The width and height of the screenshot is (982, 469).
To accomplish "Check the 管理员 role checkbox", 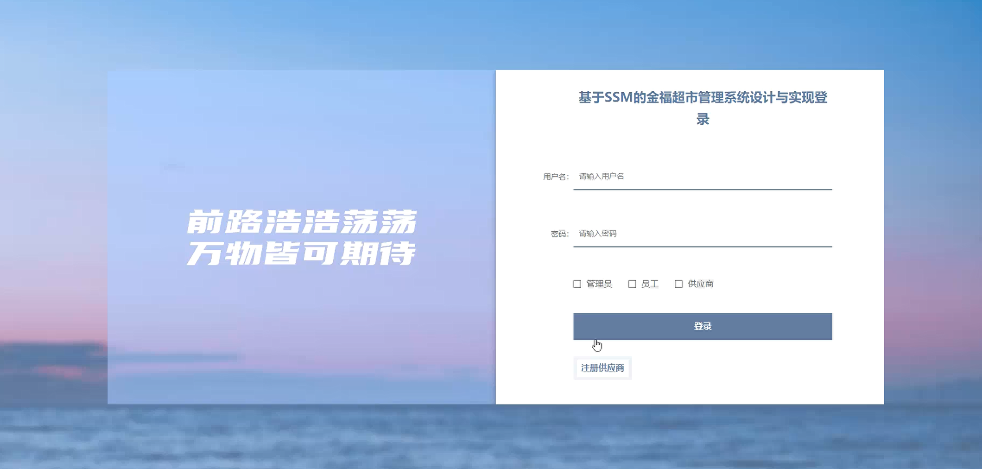I will (577, 284).
